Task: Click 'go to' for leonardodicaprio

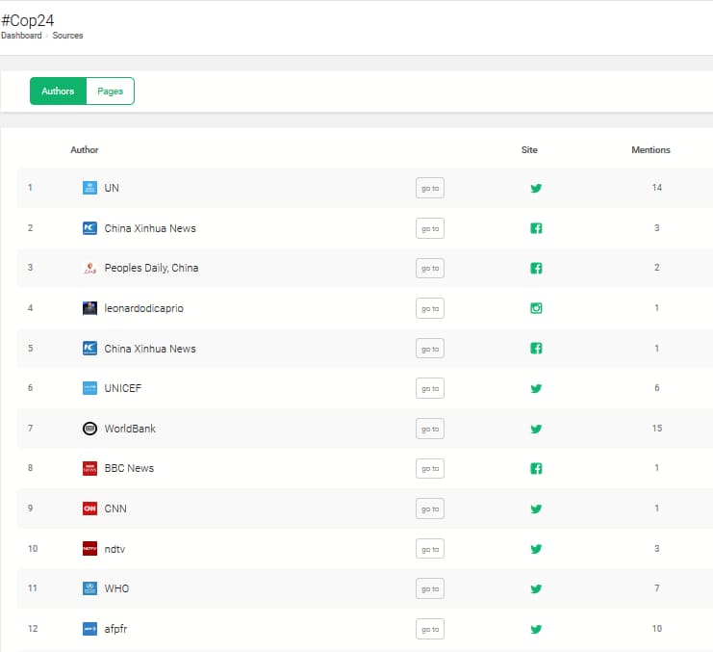Action: pyautogui.click(x=430, y=308)
